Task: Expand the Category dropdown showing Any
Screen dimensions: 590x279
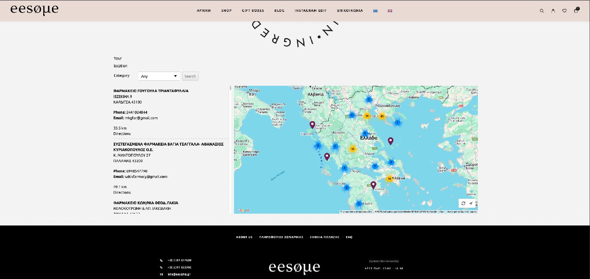Action: (x=159, y=76)
